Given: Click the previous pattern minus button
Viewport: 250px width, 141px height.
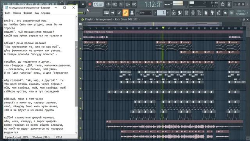Looking at the screenshot, I should point(155,13).
